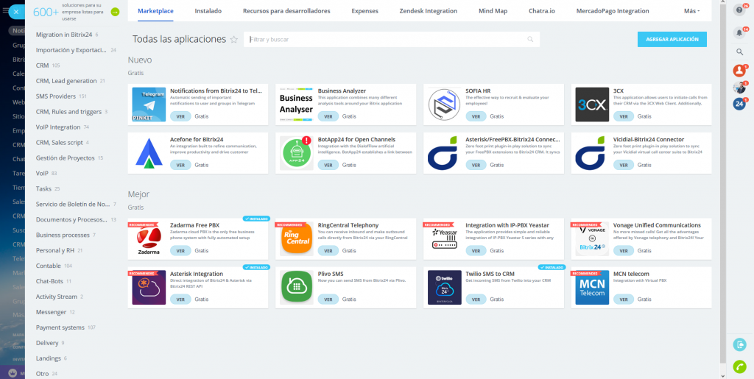Image resolution: width=754 pixels, height=379 pixels.
Task: Open Recursos para desarrolladores tab
Action: coord(286,10)
